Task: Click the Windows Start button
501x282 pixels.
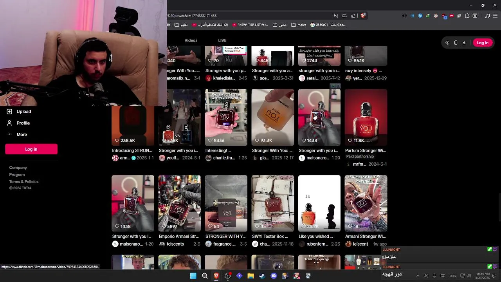Action: pos(193,276)
